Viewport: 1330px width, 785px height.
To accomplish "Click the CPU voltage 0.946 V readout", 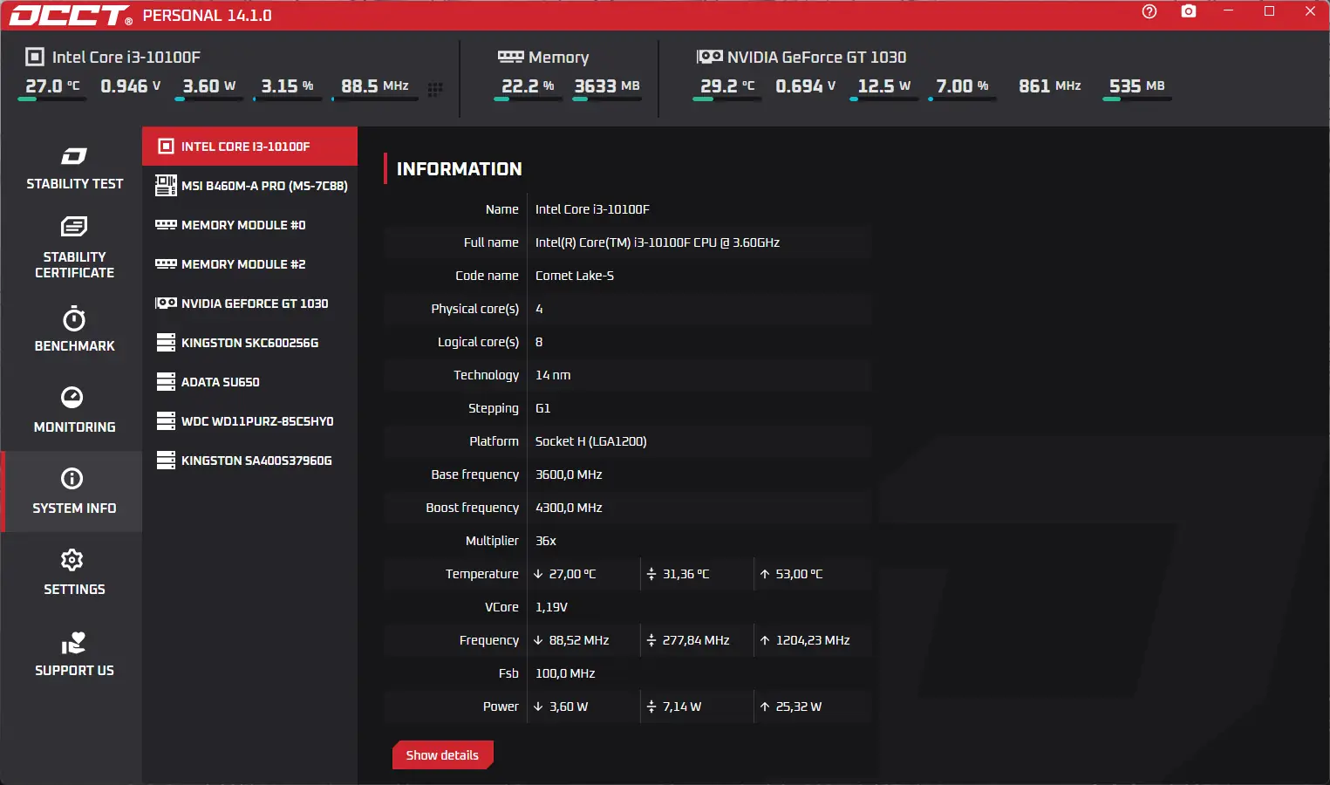I will [x=131, y=86].
